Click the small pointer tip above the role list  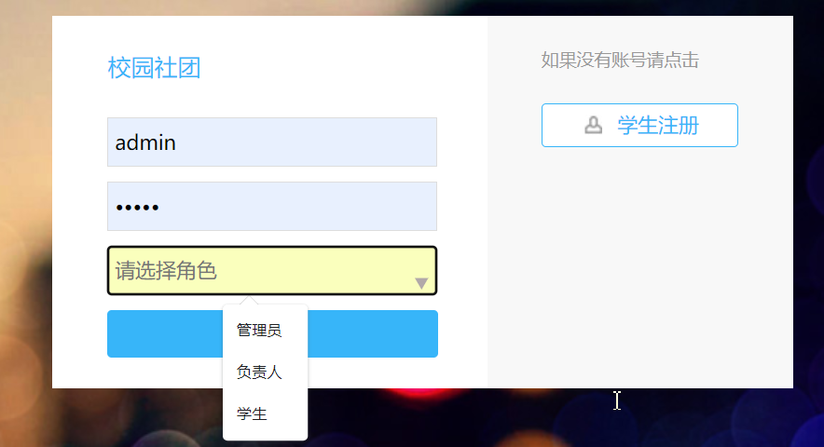(x=249, y=300)
